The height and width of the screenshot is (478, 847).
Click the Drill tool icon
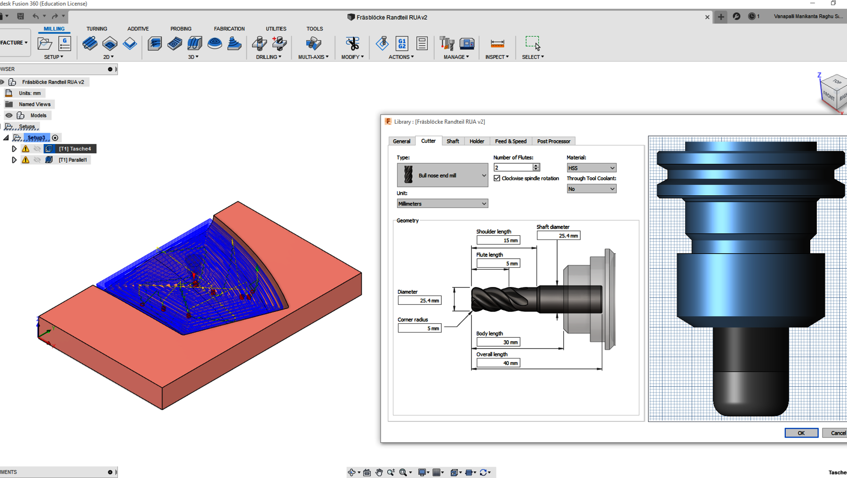click(x=259, y=44)
